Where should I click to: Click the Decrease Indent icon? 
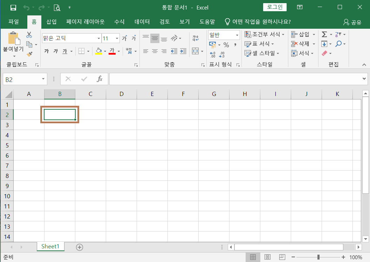pyautogui.click(x=174, y=51)
